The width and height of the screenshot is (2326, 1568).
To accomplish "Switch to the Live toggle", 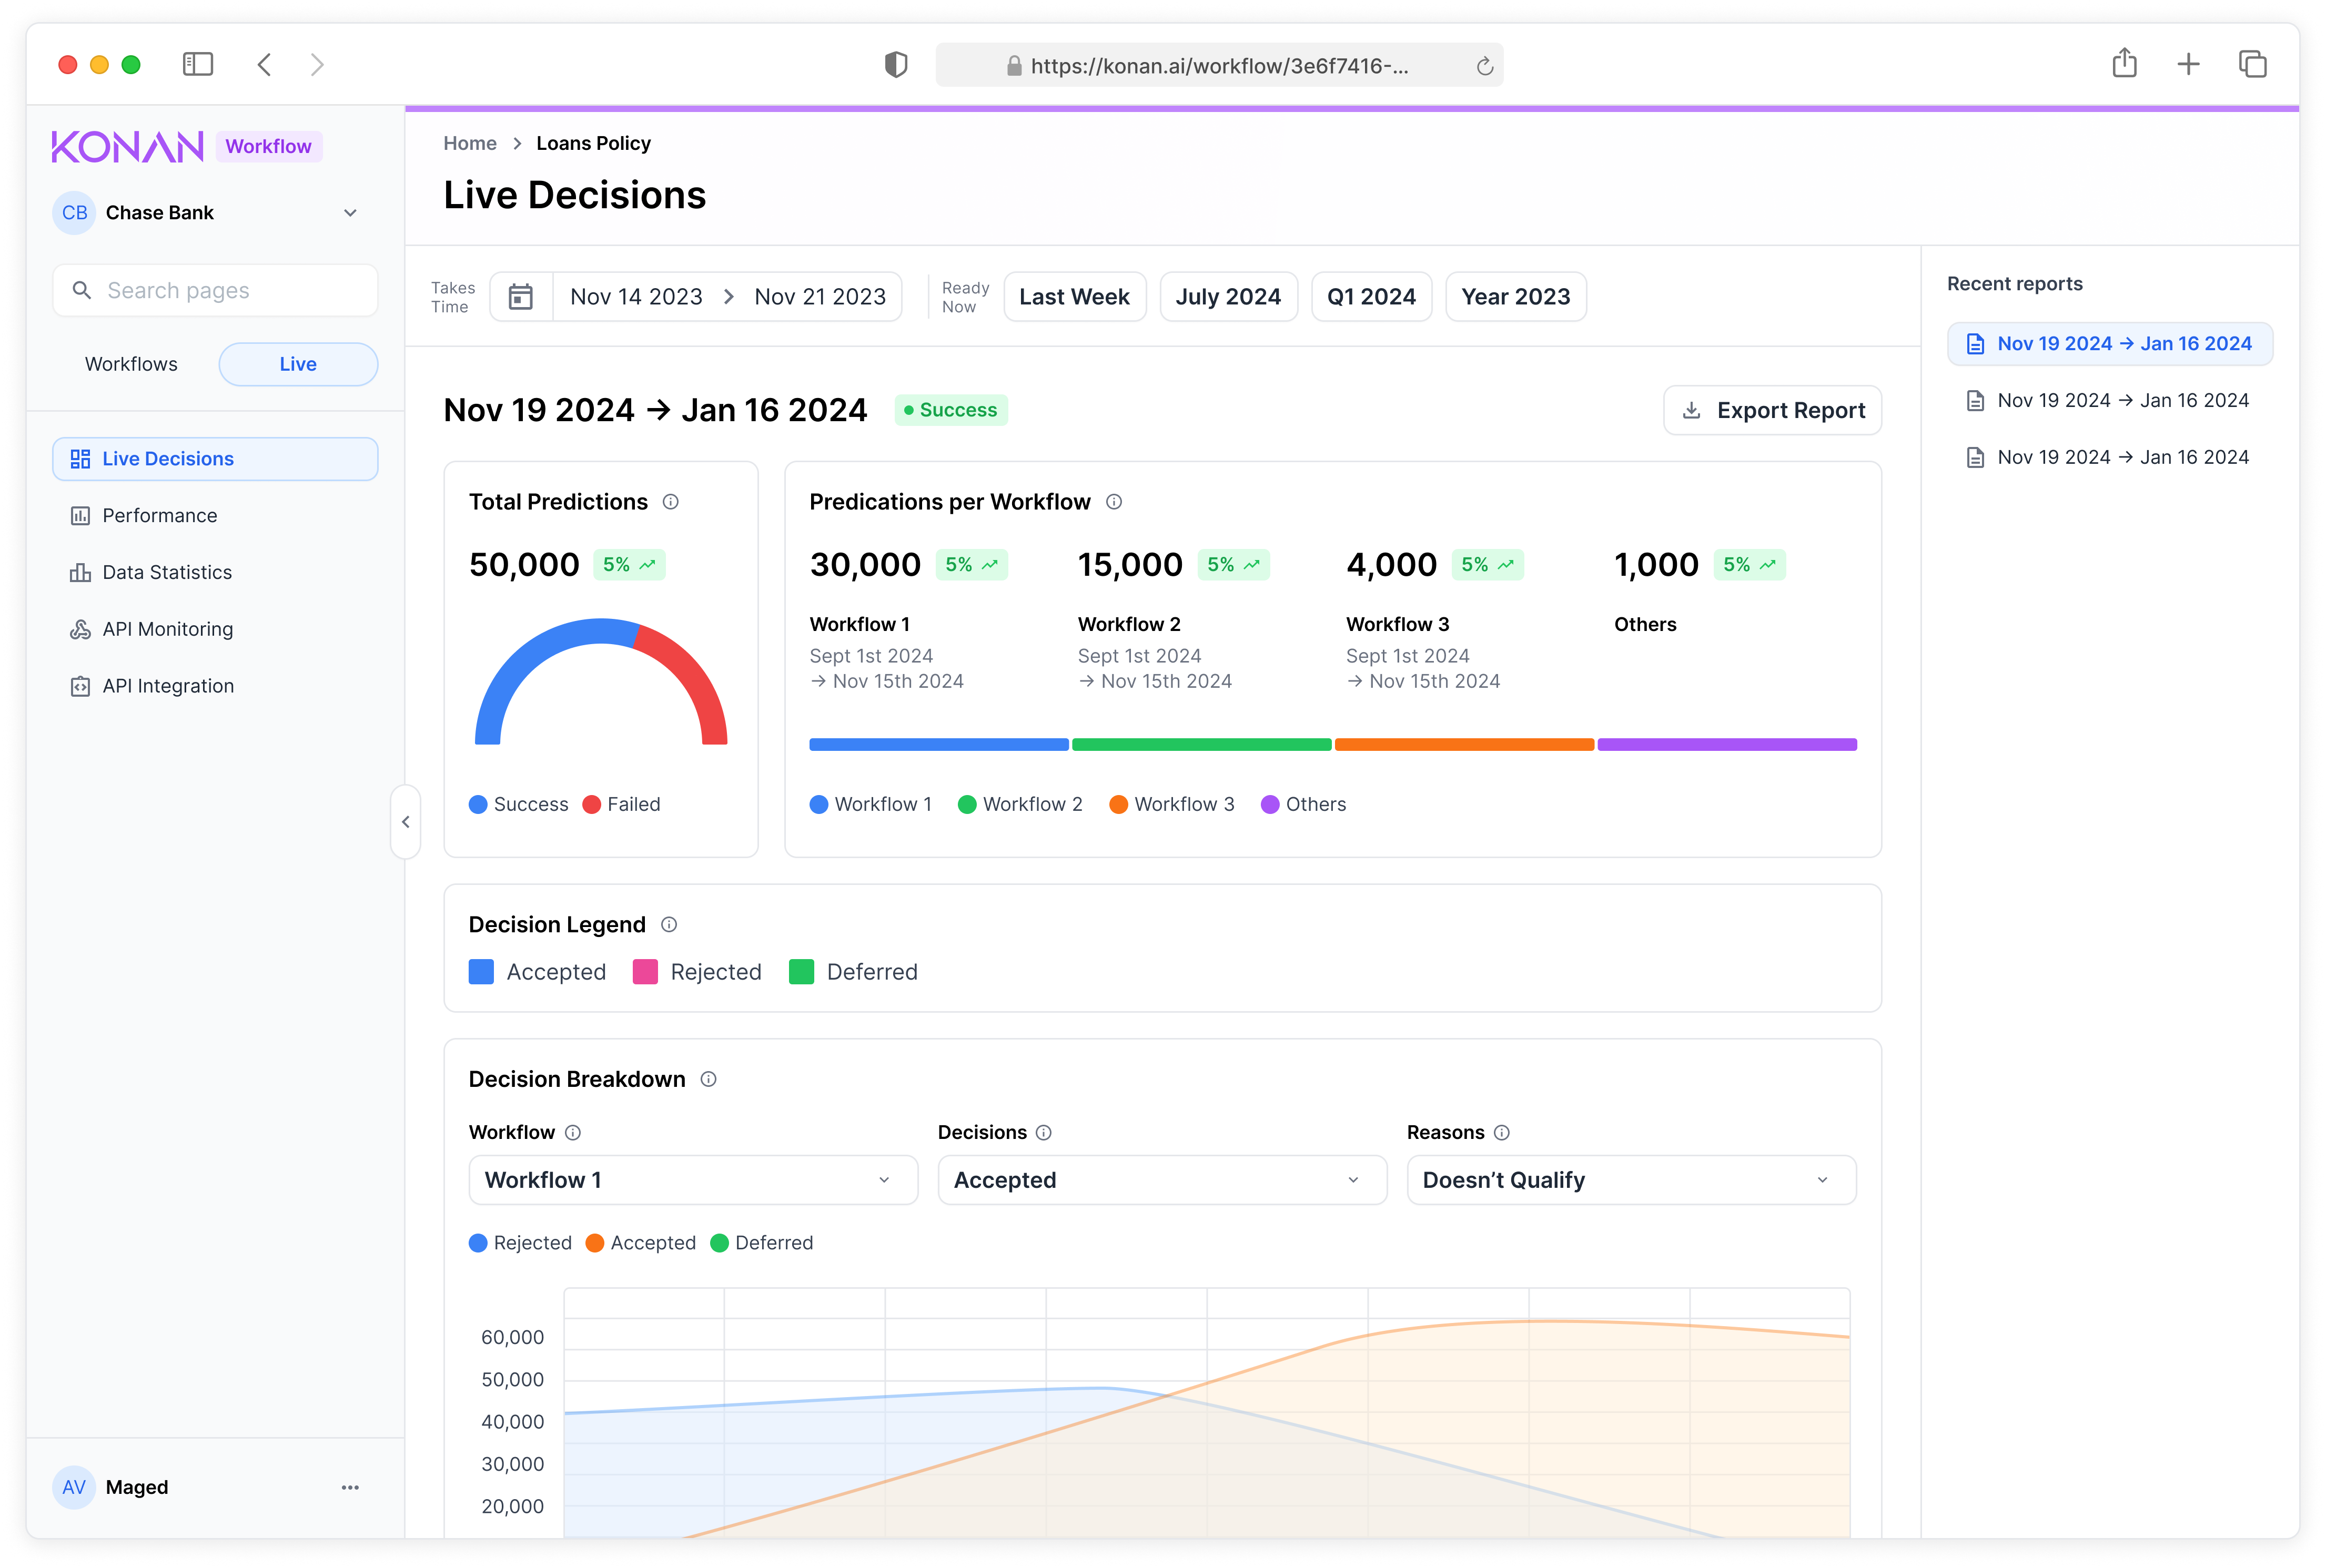I will pyautogui.click(x=298, y=364).
